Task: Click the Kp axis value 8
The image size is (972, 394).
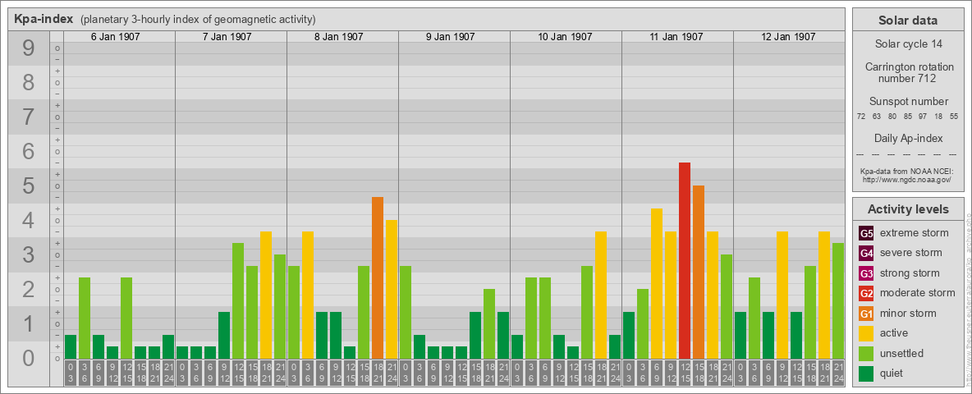Action: click(28, 82)
